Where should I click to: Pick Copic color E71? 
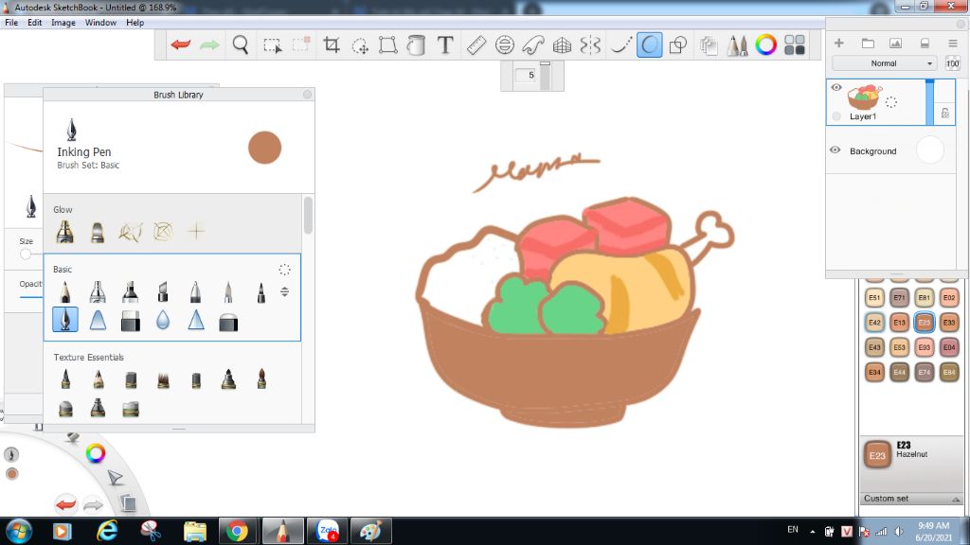pos(899,297)
